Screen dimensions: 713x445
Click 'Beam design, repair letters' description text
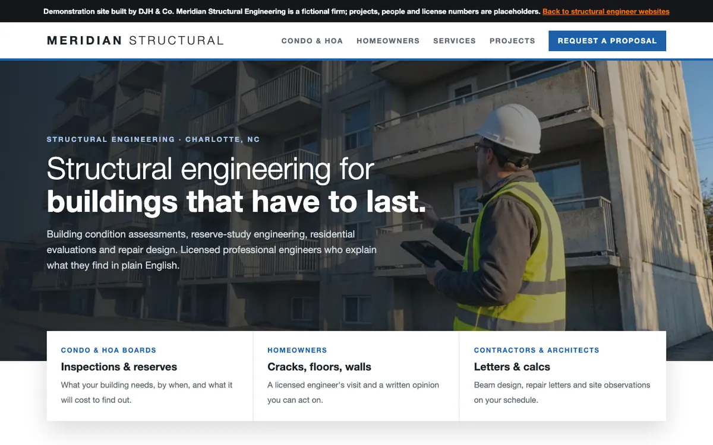click(x=562, y=392)
